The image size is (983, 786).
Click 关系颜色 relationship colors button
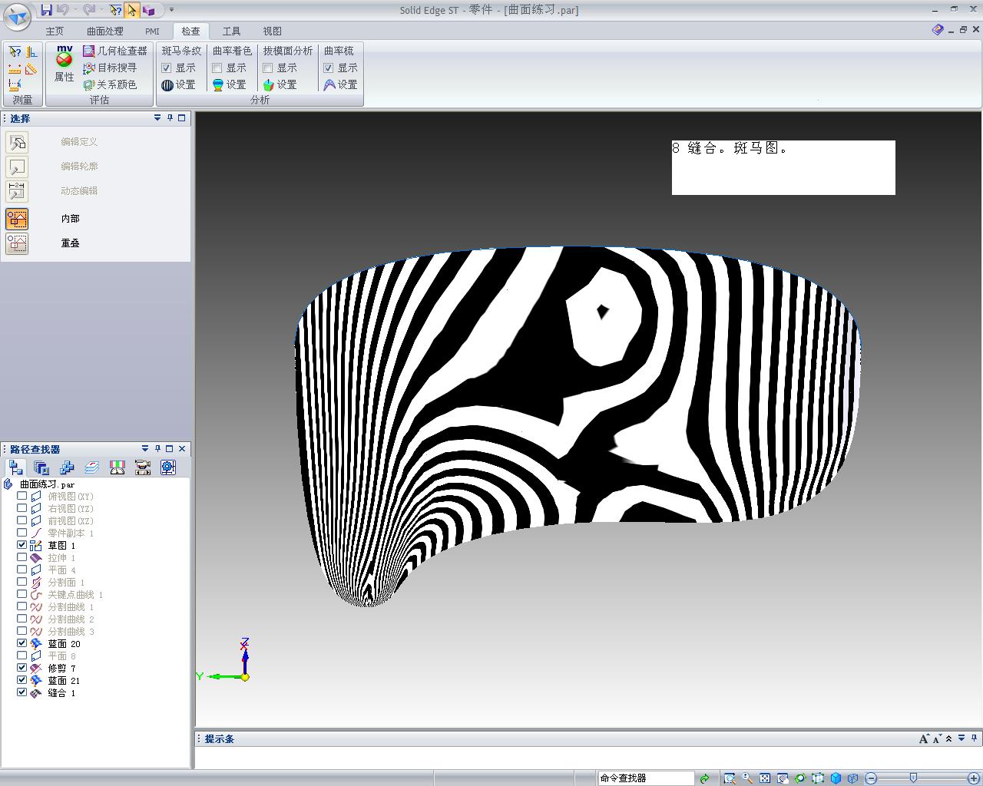pyautogui.click(x=110, y=84)
